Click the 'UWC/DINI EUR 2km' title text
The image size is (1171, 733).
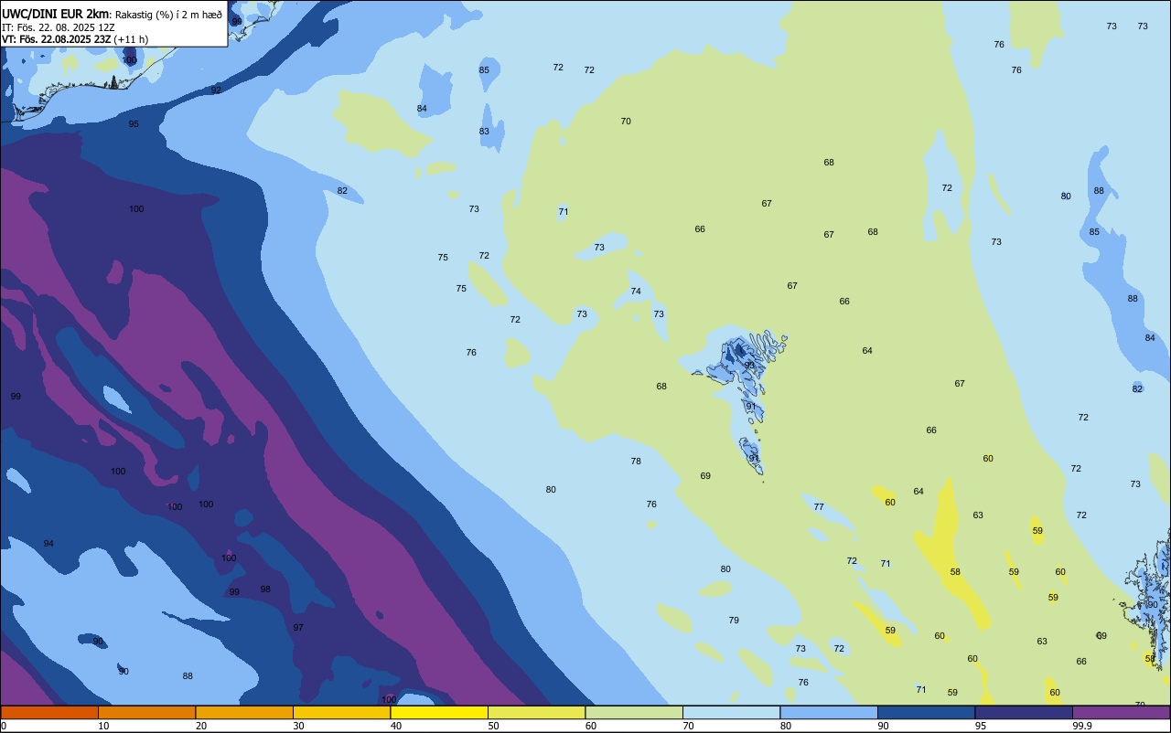[x=56, y=14]
